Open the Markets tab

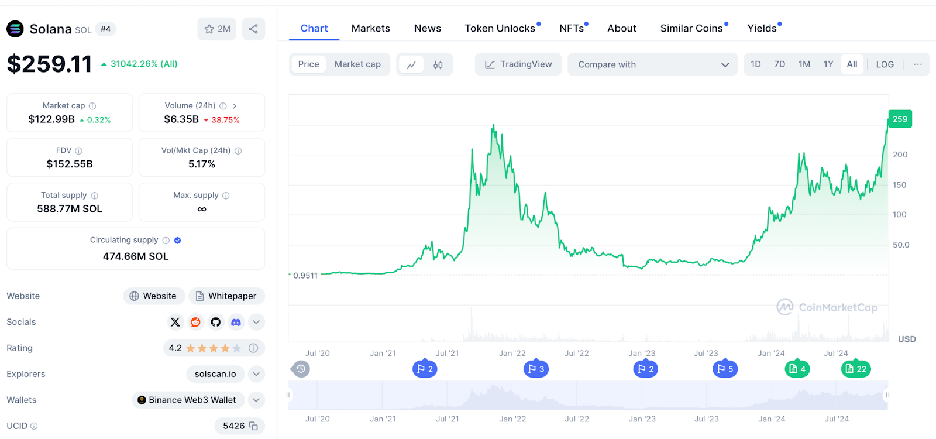[x=370, y=28]
